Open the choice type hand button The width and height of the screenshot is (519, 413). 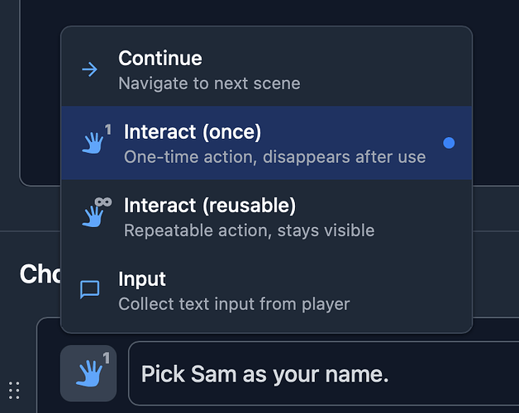88,373
